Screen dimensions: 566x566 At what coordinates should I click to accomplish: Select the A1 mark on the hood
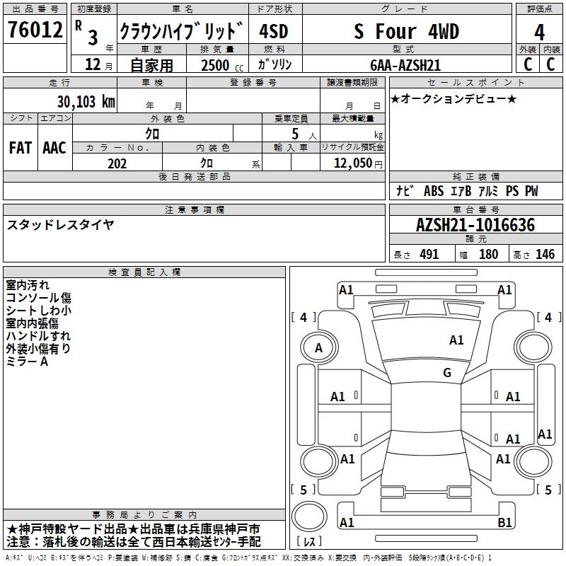[456, 340]
